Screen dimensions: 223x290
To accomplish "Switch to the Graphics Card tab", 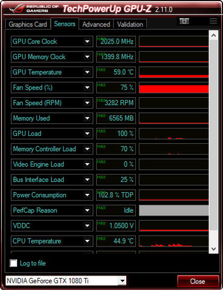I will 28,24.
